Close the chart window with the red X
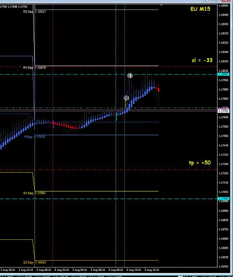The image size is (233, 277). click(x=225, y=1)
